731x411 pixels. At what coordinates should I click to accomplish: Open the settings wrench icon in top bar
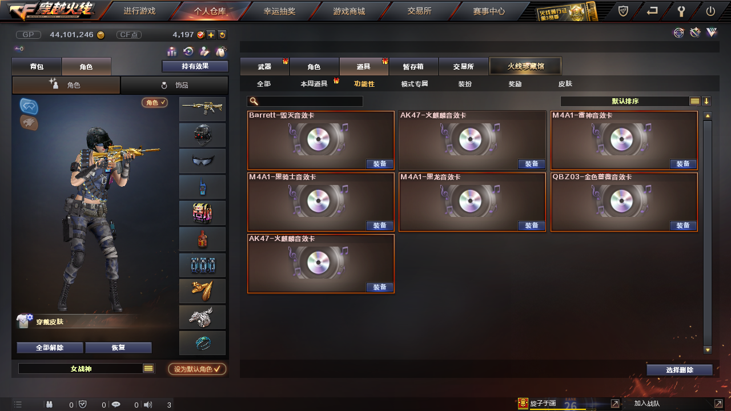(681, 11)
